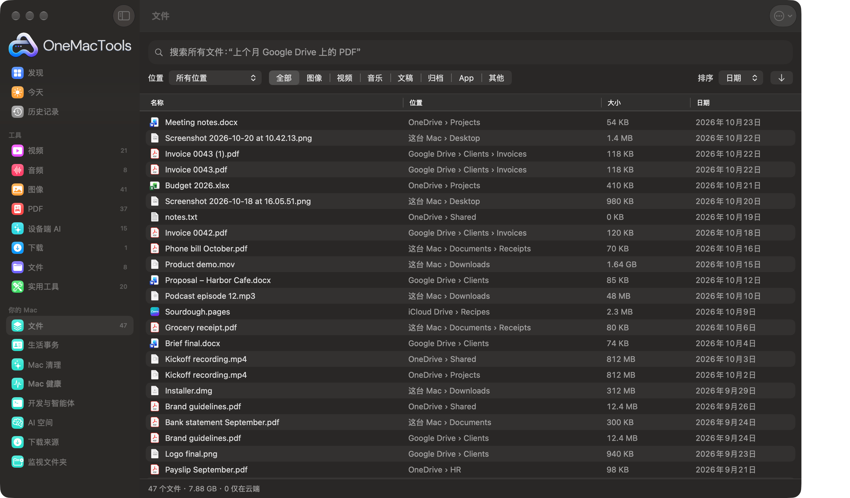Open the 下载 tool icon
This screenshot has height=498, width=850.
click(18, 248)
